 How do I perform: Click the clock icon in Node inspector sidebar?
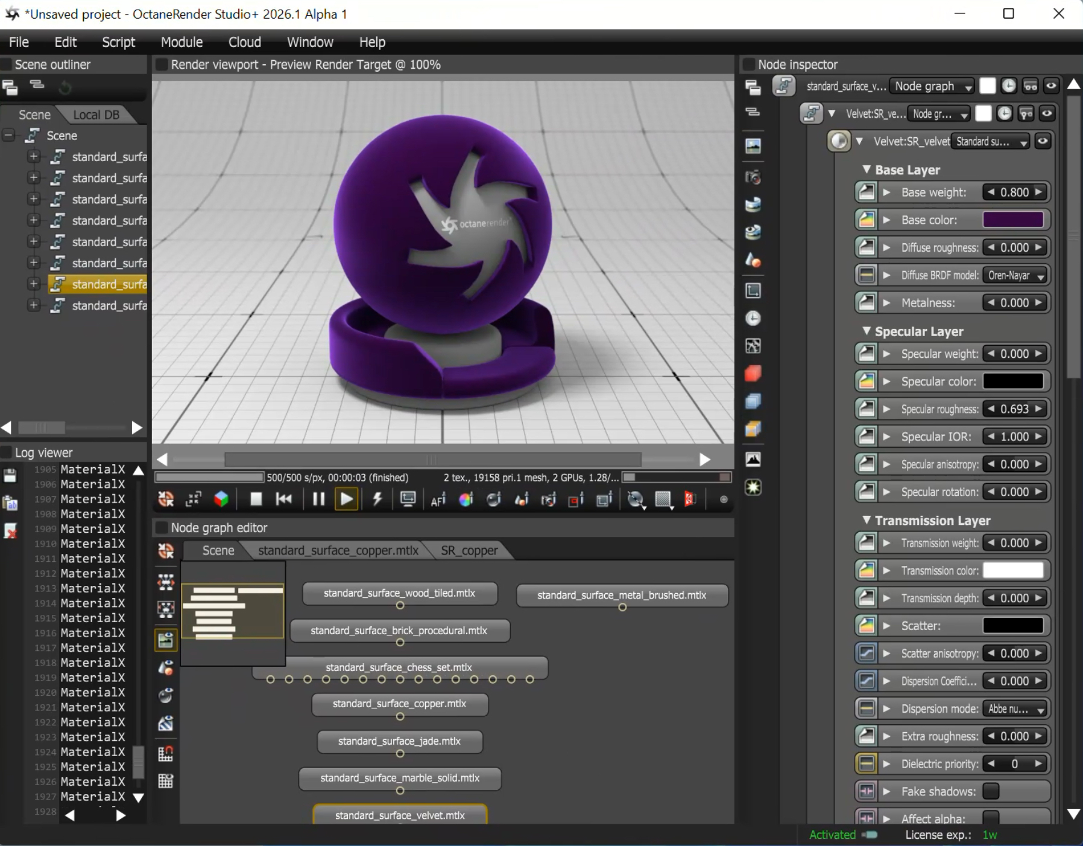[x=753, y=318]
